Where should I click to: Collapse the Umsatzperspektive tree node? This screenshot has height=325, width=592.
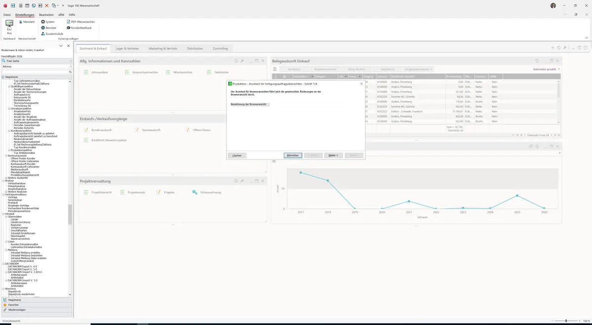[9, 108]
